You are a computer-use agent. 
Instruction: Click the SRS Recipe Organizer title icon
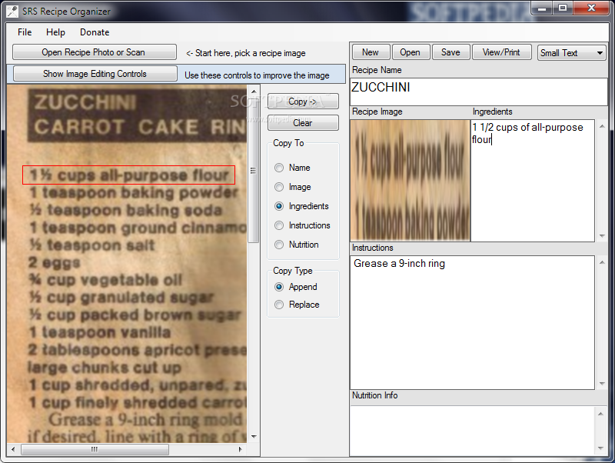coord(12,11)
